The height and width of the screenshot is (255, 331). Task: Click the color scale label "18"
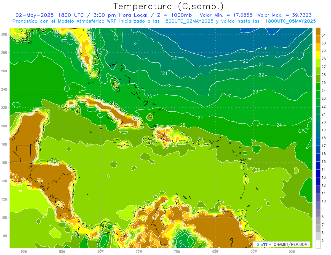pos(324,138)
